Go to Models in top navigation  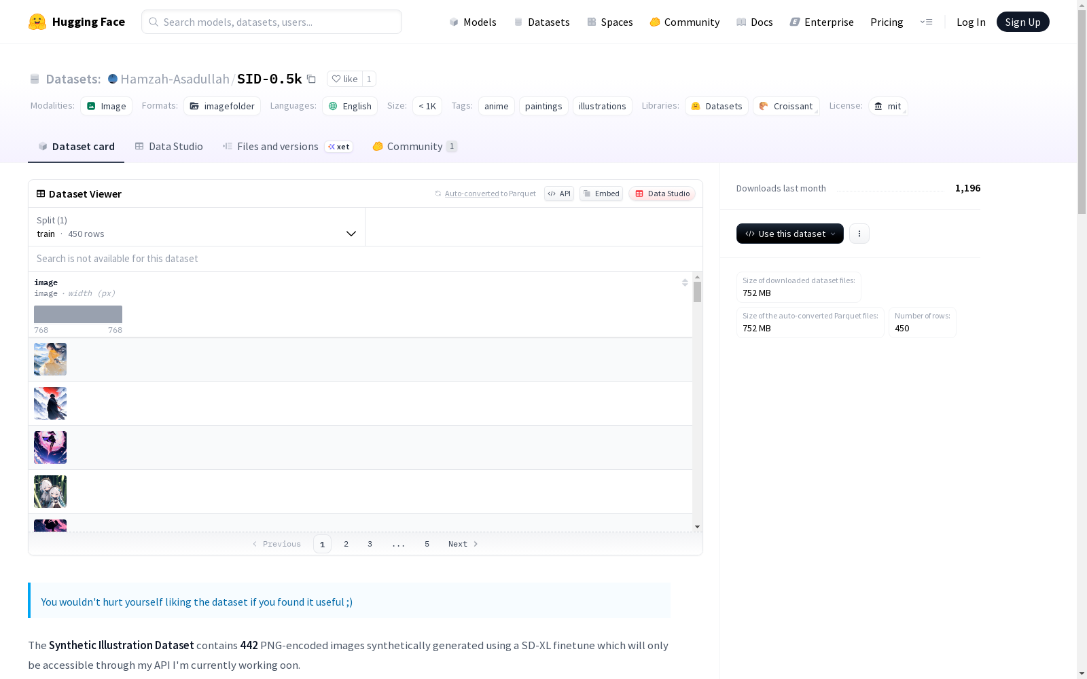coord(473,22)
